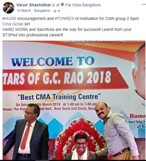Screen dimensions: 146x161
Task: Open the post options three-dot menu
Action: tap(144, 5)
